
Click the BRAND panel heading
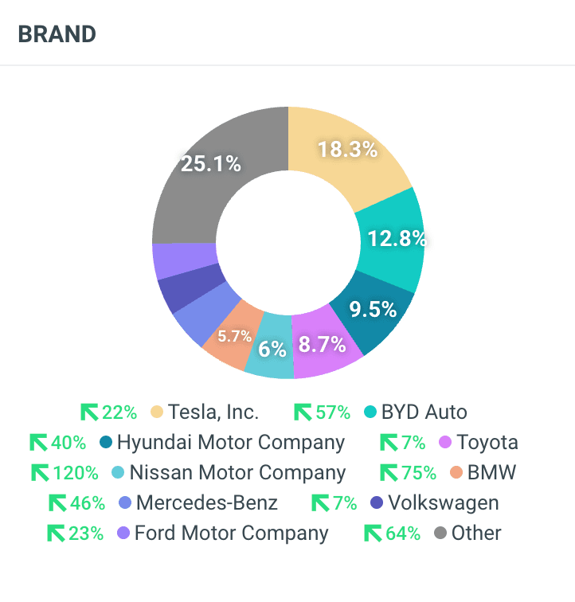(57, 34)
